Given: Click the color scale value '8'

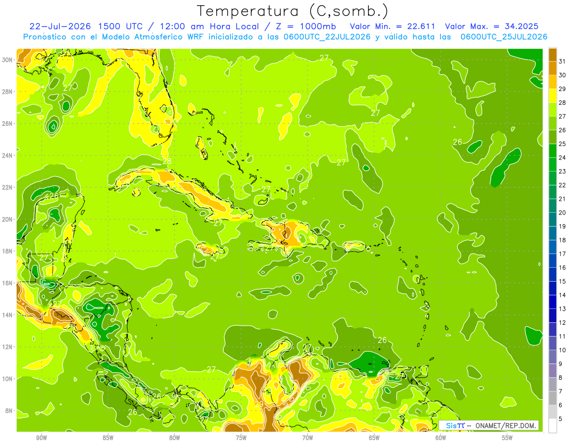Looking at the screenshot, I should coord(561,378).
